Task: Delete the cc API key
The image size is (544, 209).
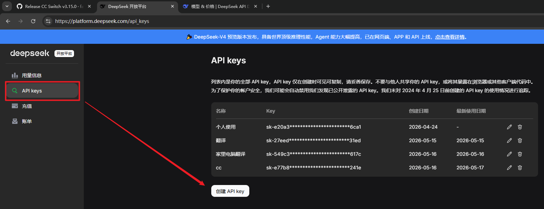Action: point(520,168)
